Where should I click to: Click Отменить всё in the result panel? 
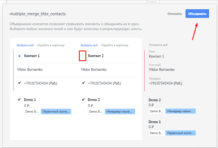pos(158,45)
